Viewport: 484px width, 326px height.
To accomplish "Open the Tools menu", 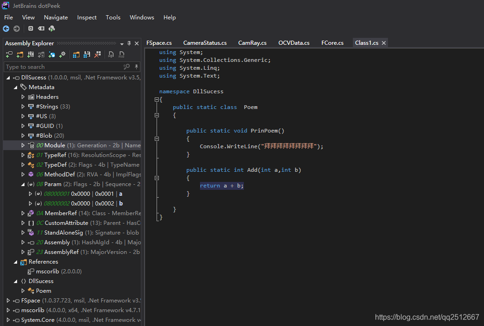I will click(113, 18).
